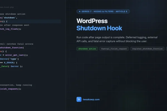Click the tweakswp logo icon

point(79,99)
